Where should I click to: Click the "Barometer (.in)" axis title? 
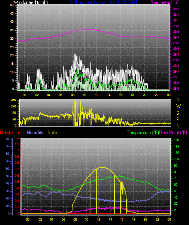pos(164,2)
